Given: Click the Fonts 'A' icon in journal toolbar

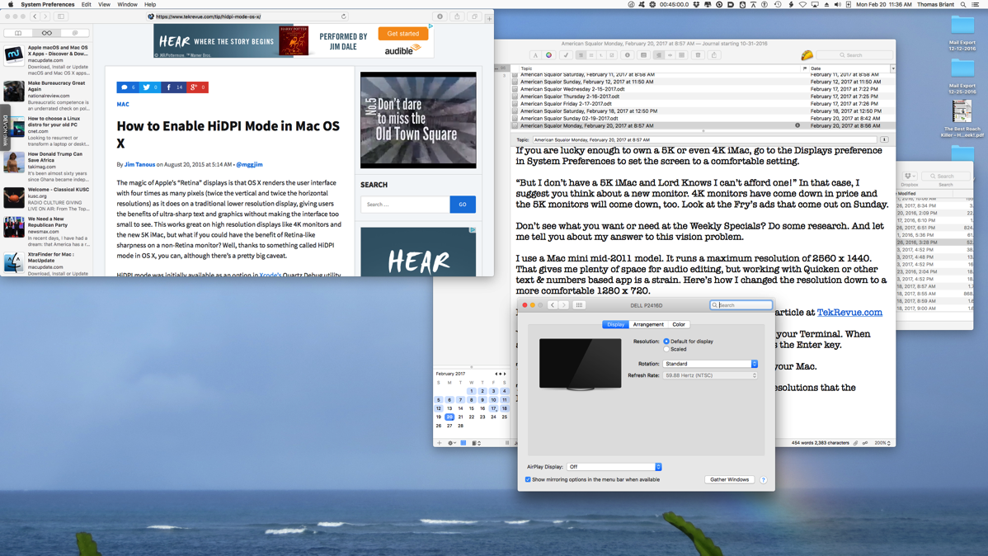Looking at the screenshot, I should 535,55.
